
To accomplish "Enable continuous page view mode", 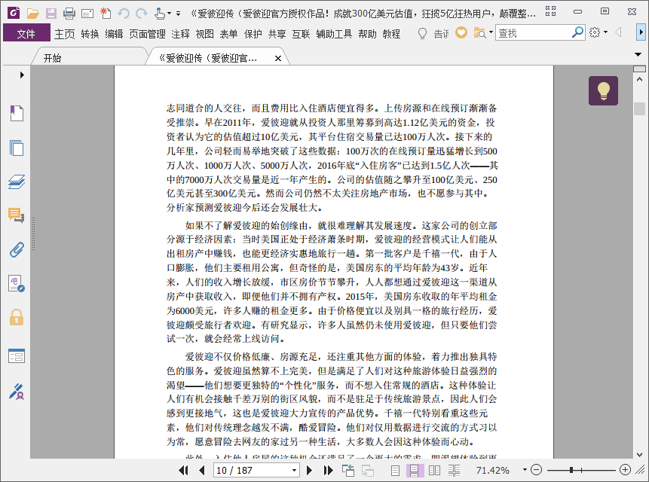I will pyautogui.click(x=415, y=471).
